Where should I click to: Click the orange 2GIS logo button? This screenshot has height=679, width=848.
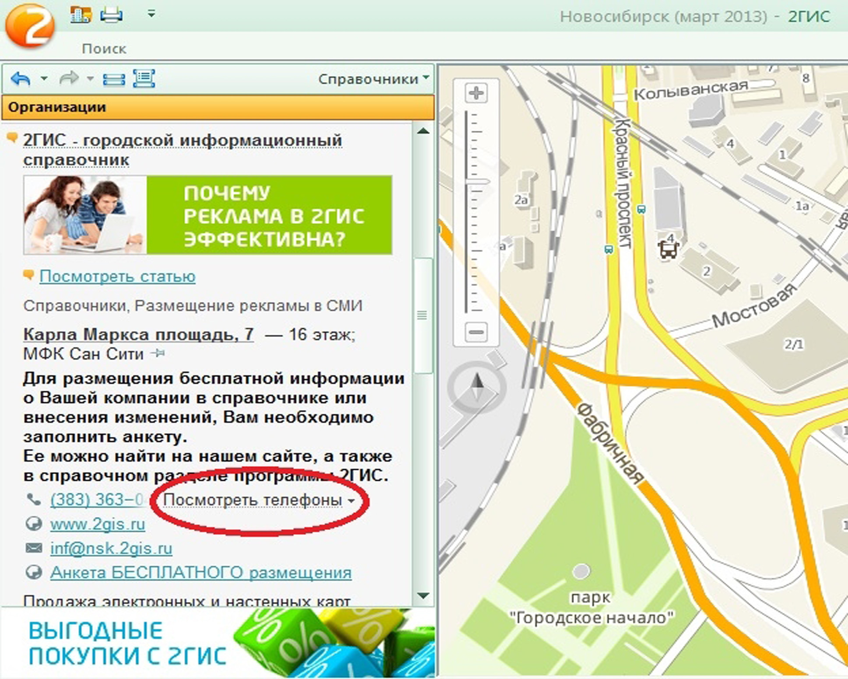(x=30, y=26)
